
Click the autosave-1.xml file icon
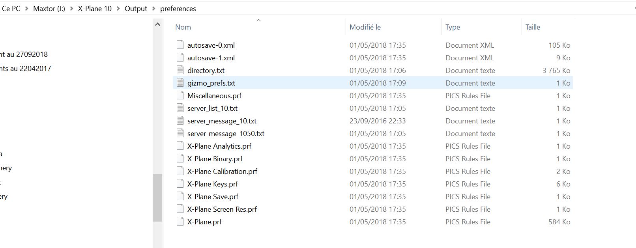(180, 58)
